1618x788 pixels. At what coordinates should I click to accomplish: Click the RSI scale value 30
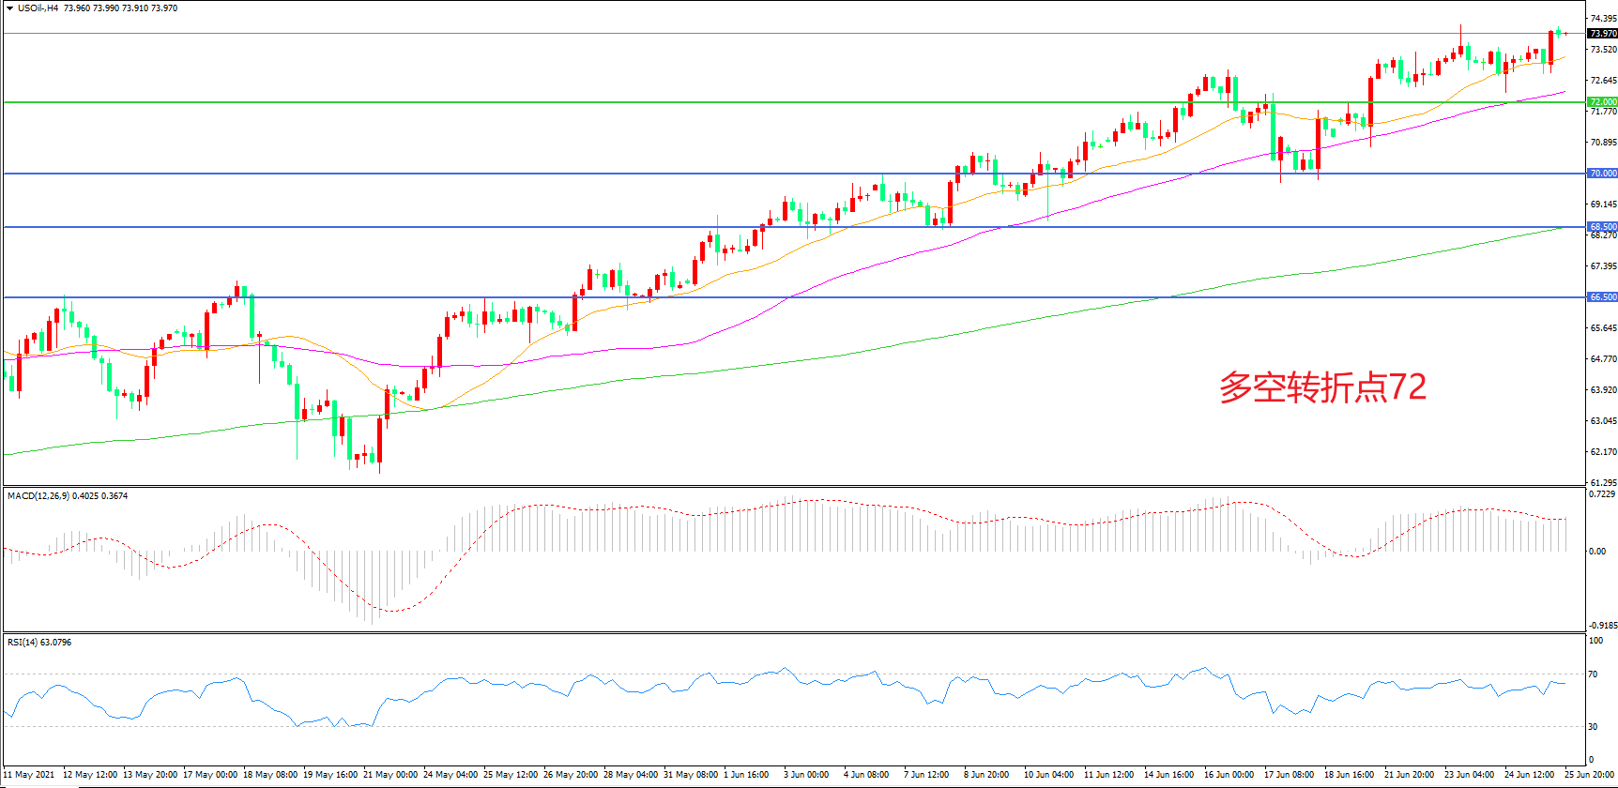click(x=1593, y=727)
